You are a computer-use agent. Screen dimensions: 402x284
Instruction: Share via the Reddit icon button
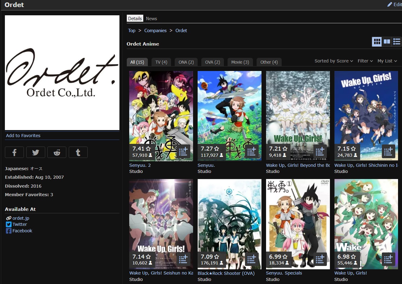57,152
